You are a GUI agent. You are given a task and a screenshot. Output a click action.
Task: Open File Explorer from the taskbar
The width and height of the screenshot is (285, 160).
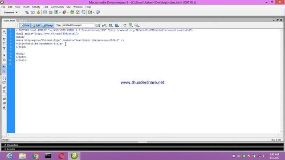(23, 156)
